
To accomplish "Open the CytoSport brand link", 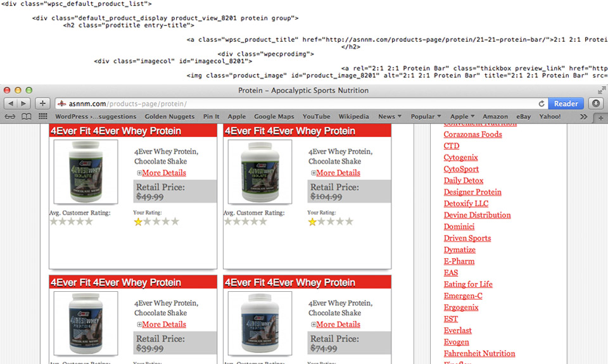I will (461, 169).
